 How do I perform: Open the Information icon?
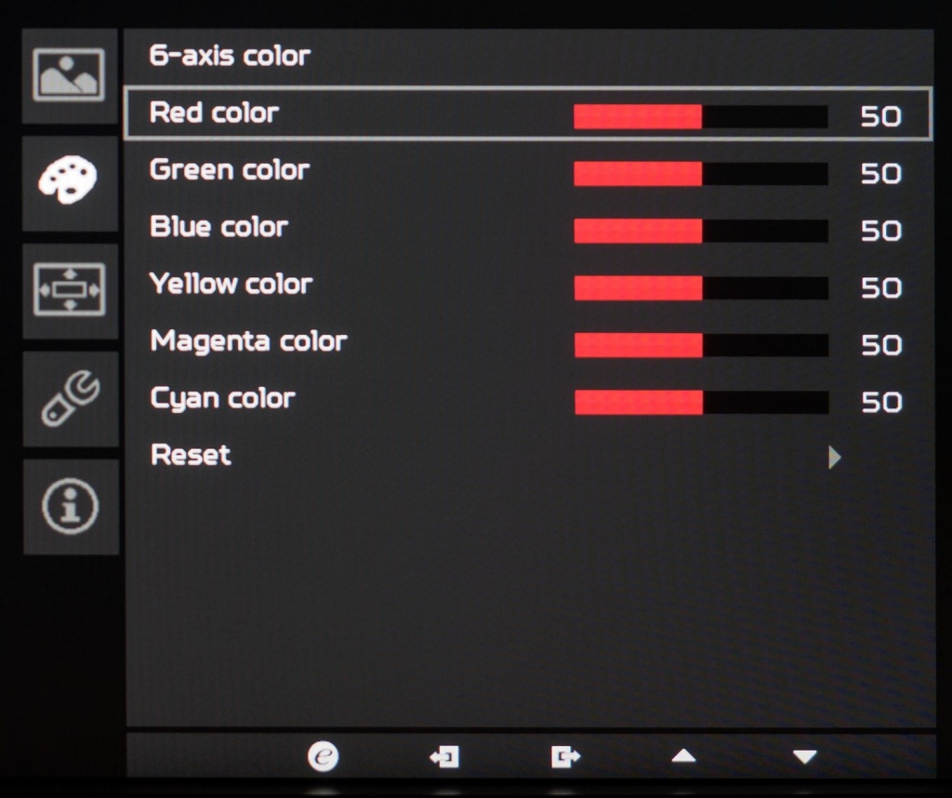pyautogui.click(x=70, y=506)
